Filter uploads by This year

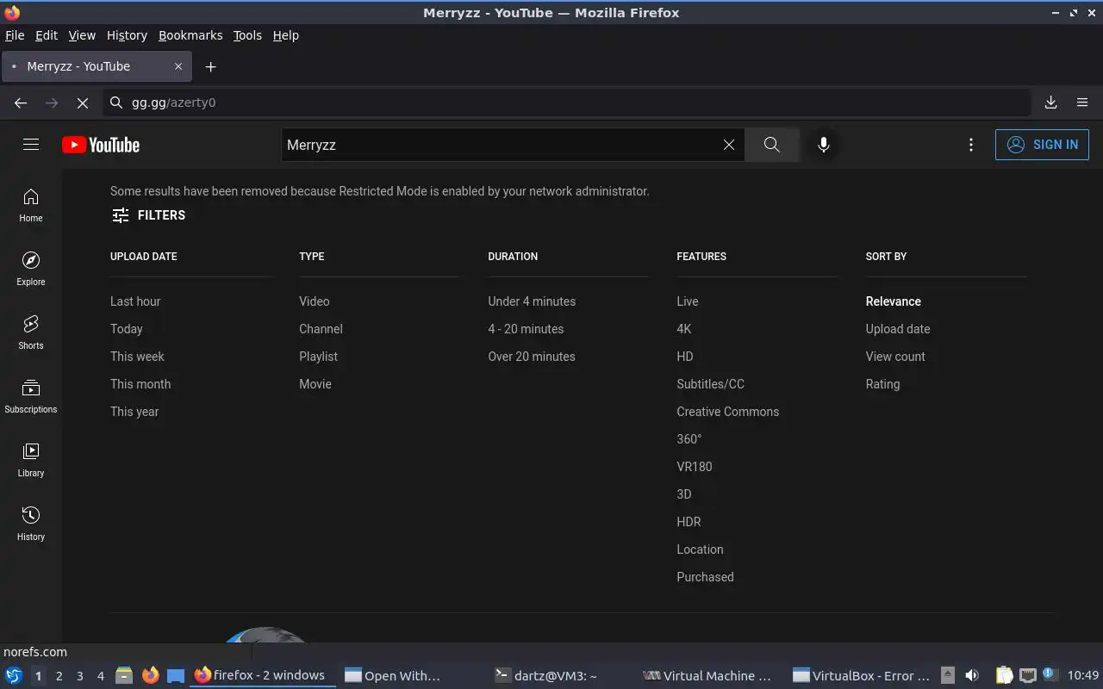[134, 412]
